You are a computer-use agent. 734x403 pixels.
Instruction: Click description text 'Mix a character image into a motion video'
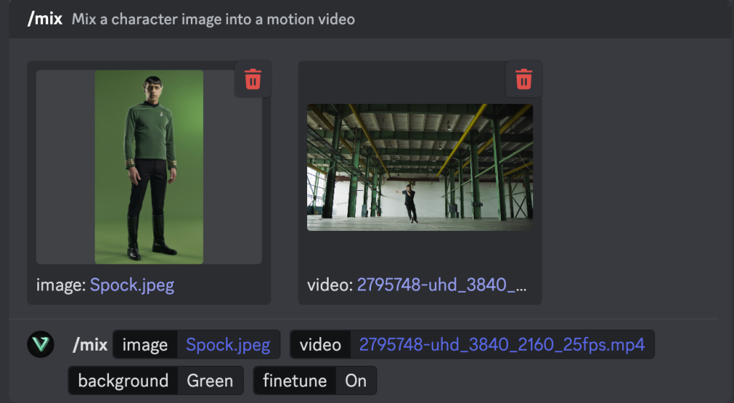214,19
